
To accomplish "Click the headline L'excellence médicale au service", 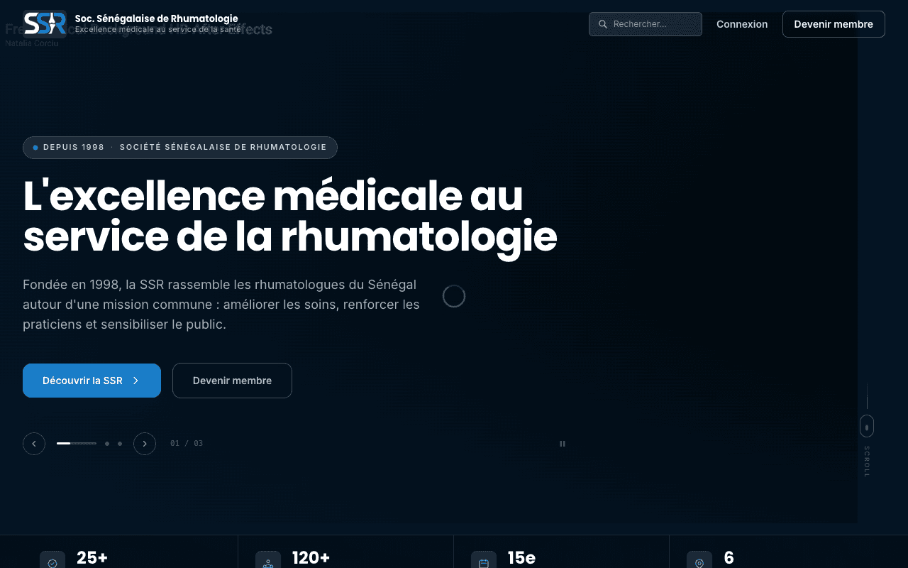I will point(290,217).
